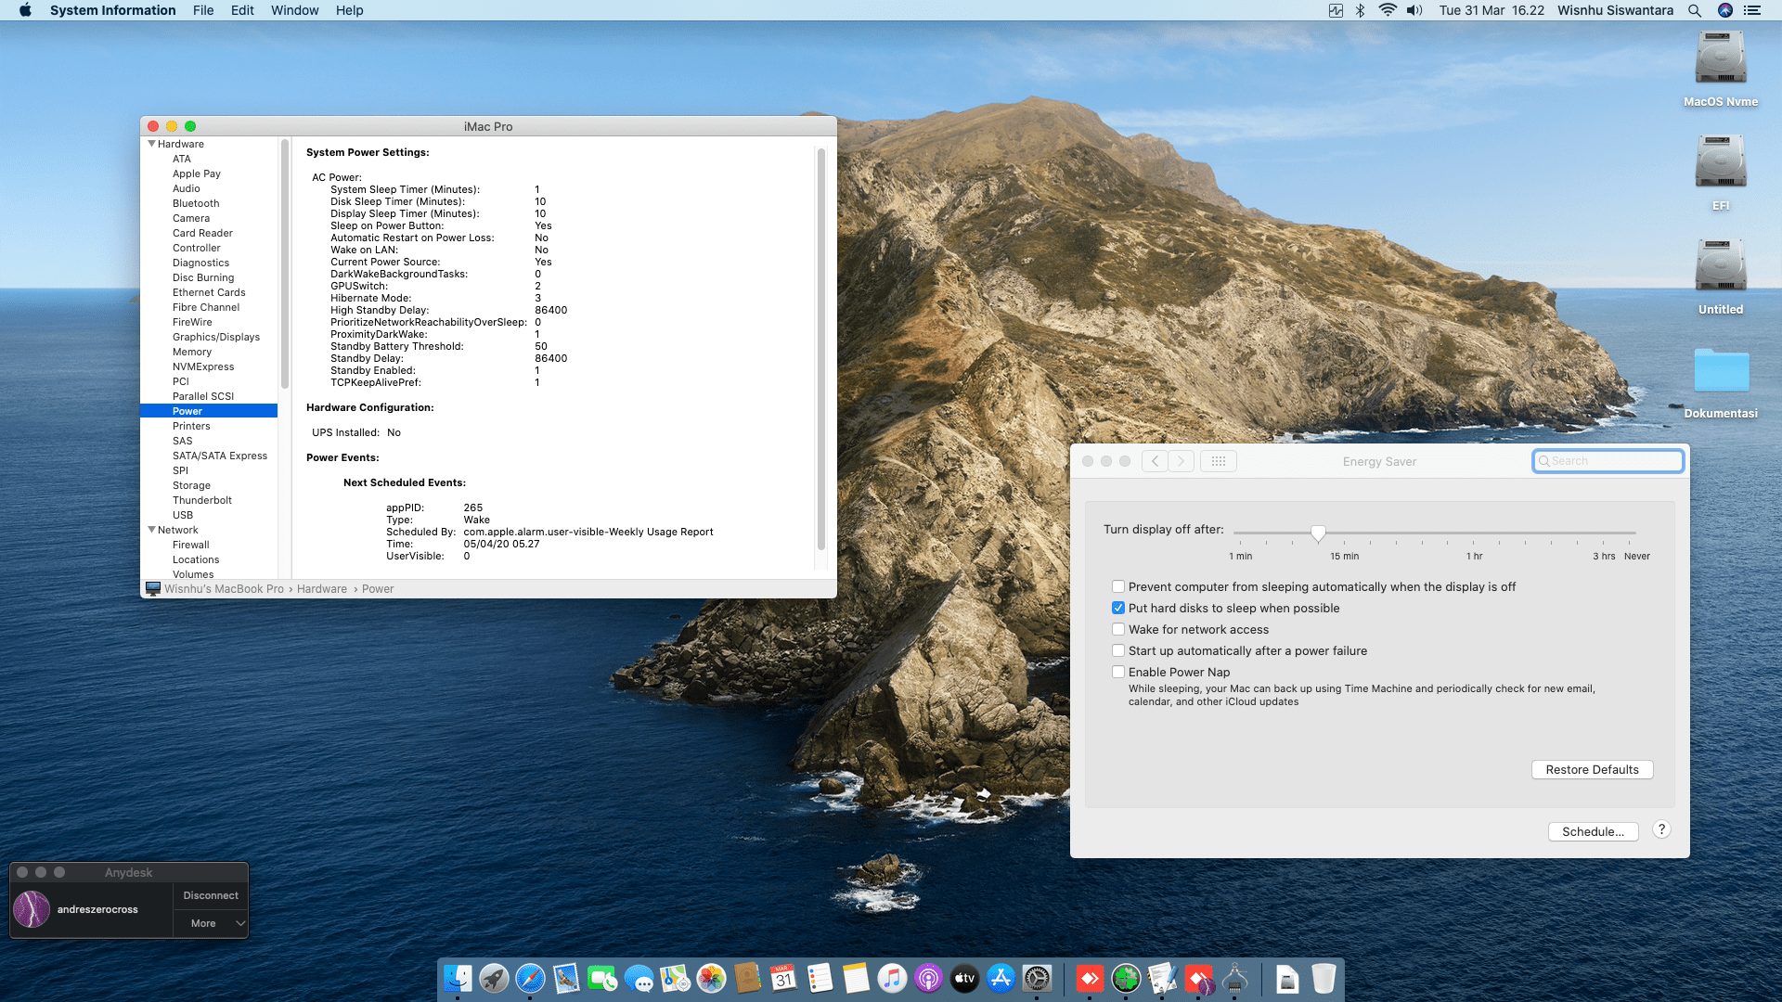Screen dimensions: 1782x1002
Task: Click Energy Saver Search field
Action: (x=1608, y=461)
